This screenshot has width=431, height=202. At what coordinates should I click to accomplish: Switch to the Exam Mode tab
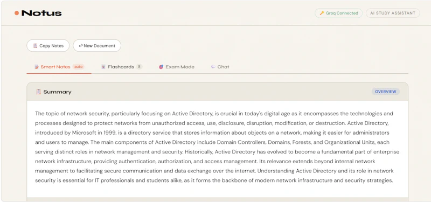[x=177, y=67]
